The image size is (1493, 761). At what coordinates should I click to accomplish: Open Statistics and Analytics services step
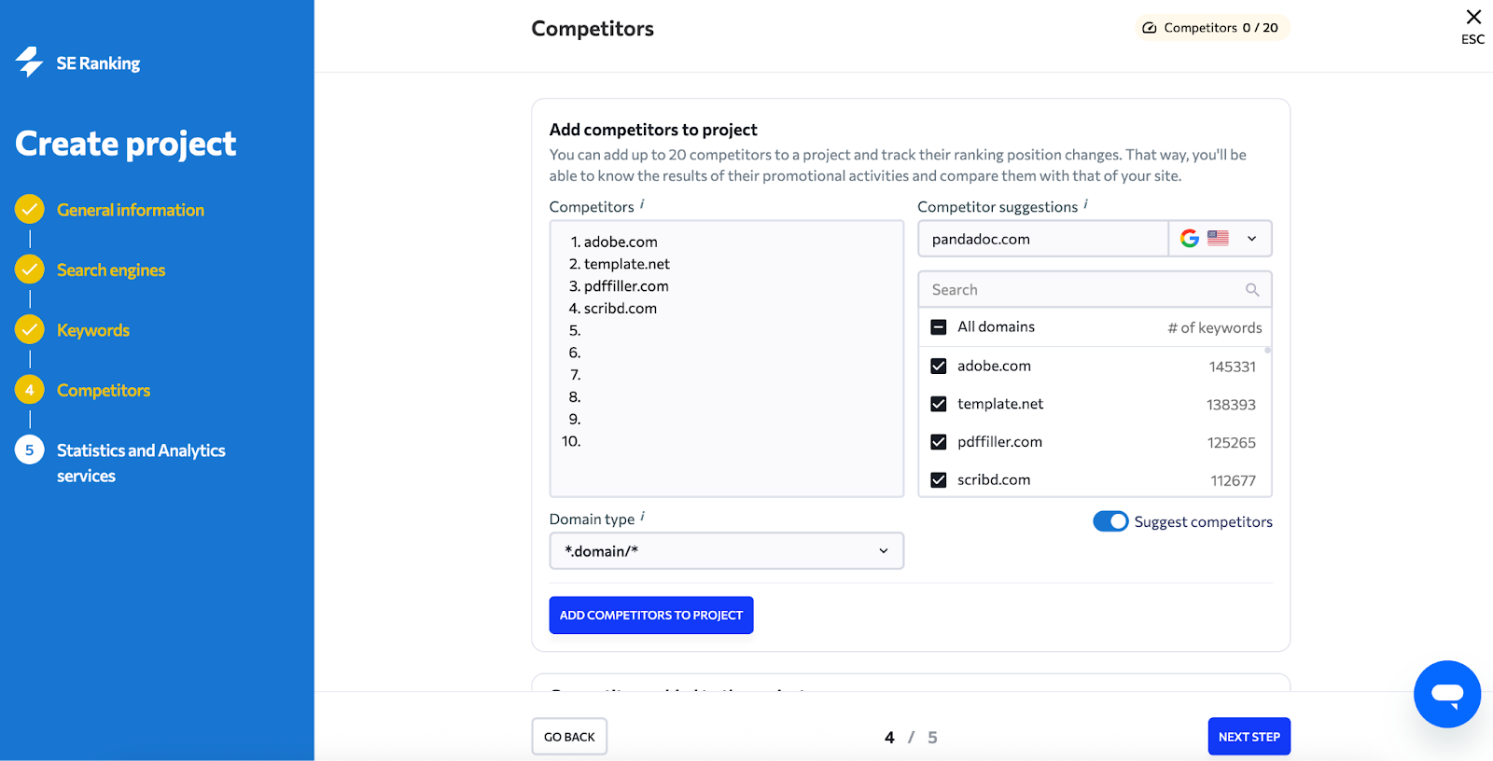(x=141, y=463)
